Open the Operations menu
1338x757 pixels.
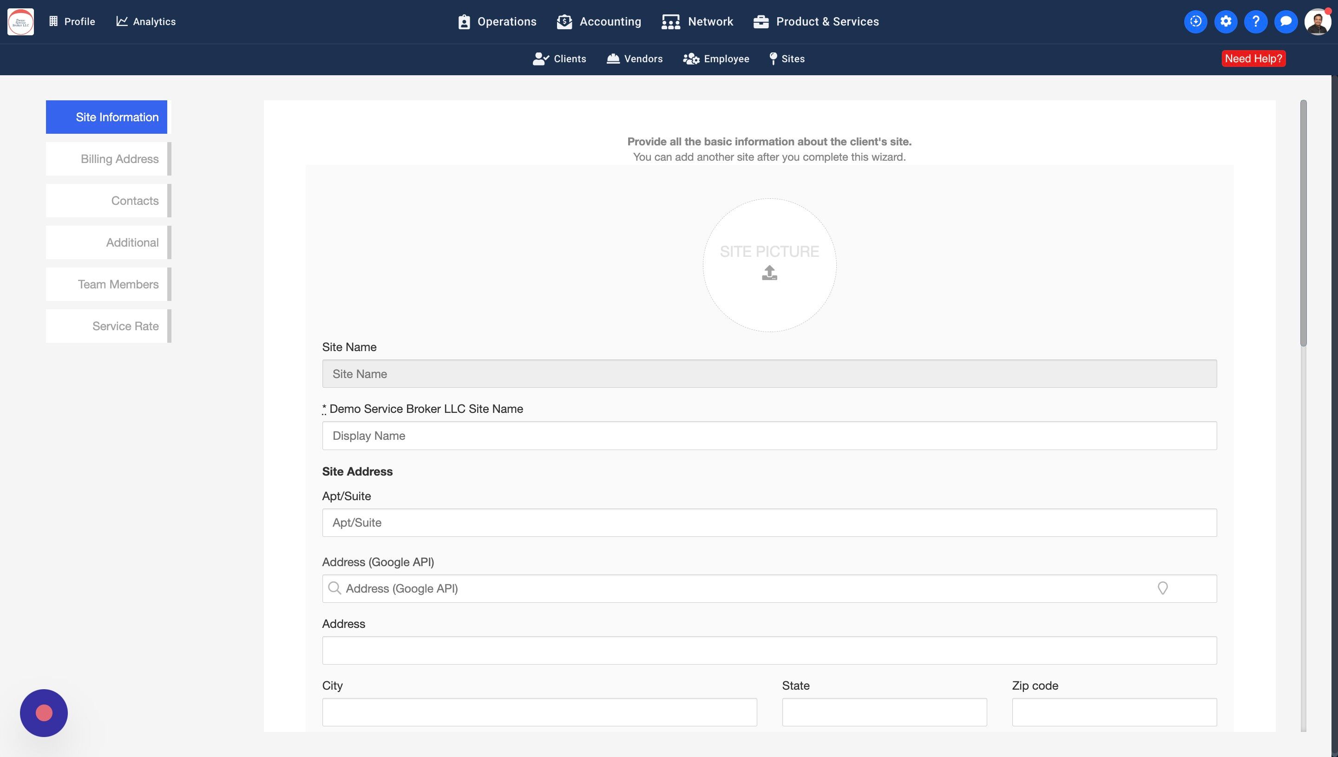[497, 22]
